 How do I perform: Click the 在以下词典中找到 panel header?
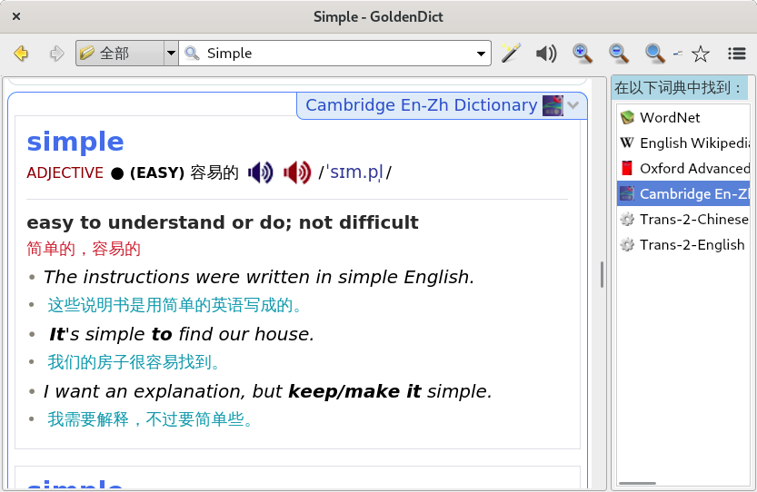pyautogui.click(x=681, y=88)
